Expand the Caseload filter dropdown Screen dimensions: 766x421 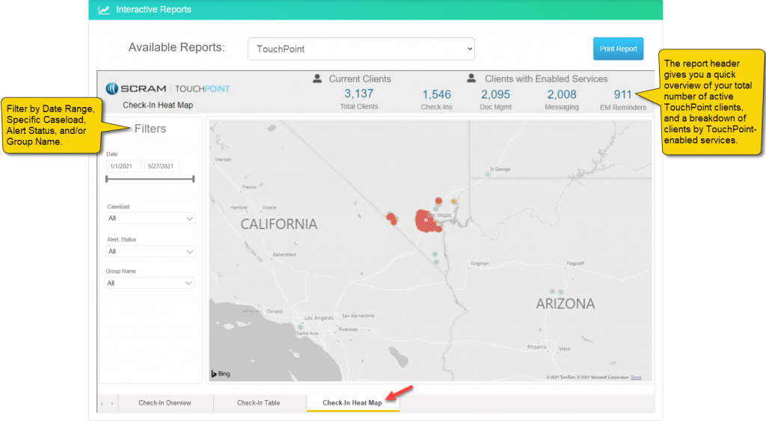150,218
